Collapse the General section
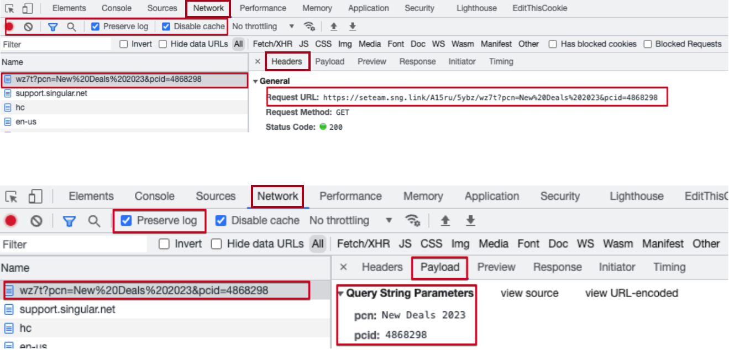Image resolution: width=729 pixels, height=350 pixels. point(255,81)
